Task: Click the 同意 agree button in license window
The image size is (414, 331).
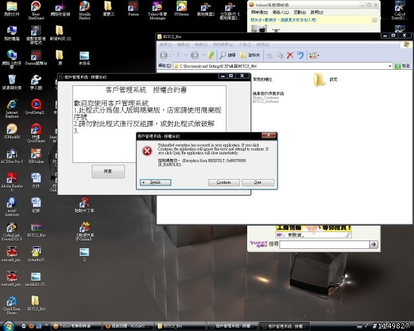Action: point(108,171)
